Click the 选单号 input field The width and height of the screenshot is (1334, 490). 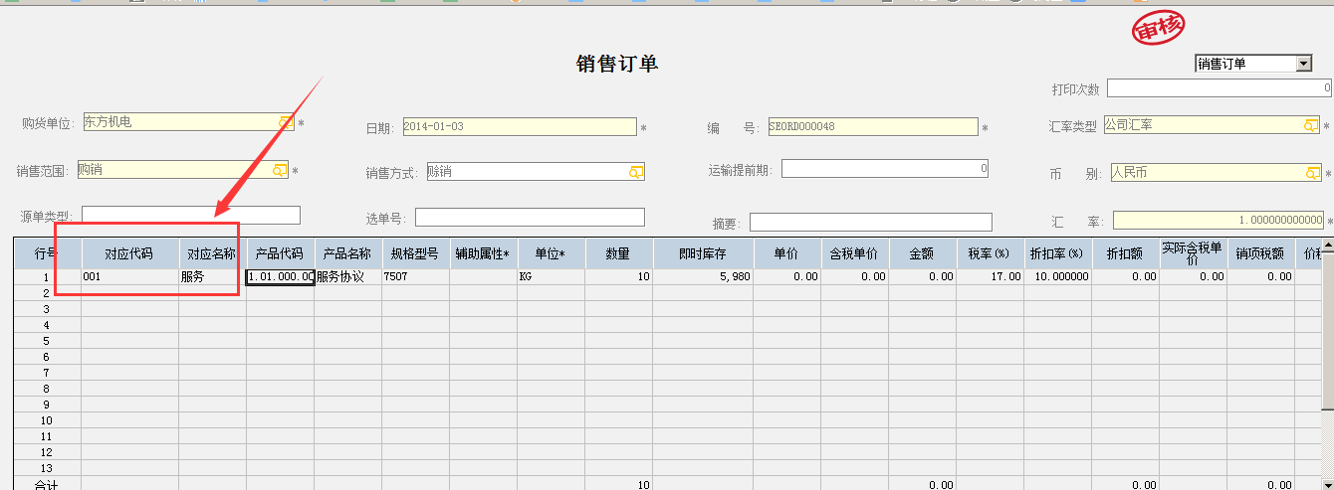coord(530,217)
